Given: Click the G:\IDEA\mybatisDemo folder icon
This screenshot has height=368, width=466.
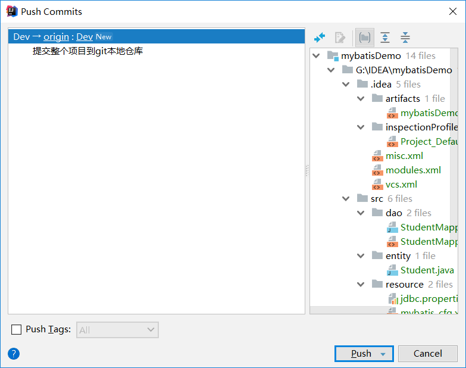Looking at the screenshot, I should pos(348,70).
